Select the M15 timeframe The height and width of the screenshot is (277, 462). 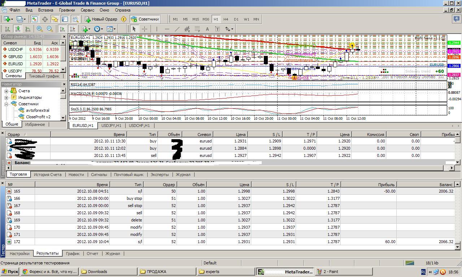pyautogui.click(x=195, y=19)
